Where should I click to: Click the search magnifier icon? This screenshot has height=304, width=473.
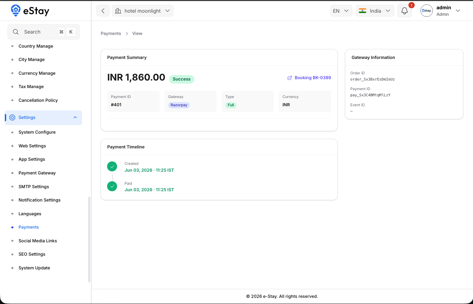[16, 32]
